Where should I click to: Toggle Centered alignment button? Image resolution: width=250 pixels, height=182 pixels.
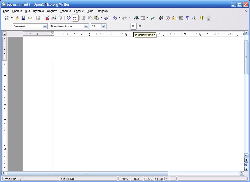(140, 26)
